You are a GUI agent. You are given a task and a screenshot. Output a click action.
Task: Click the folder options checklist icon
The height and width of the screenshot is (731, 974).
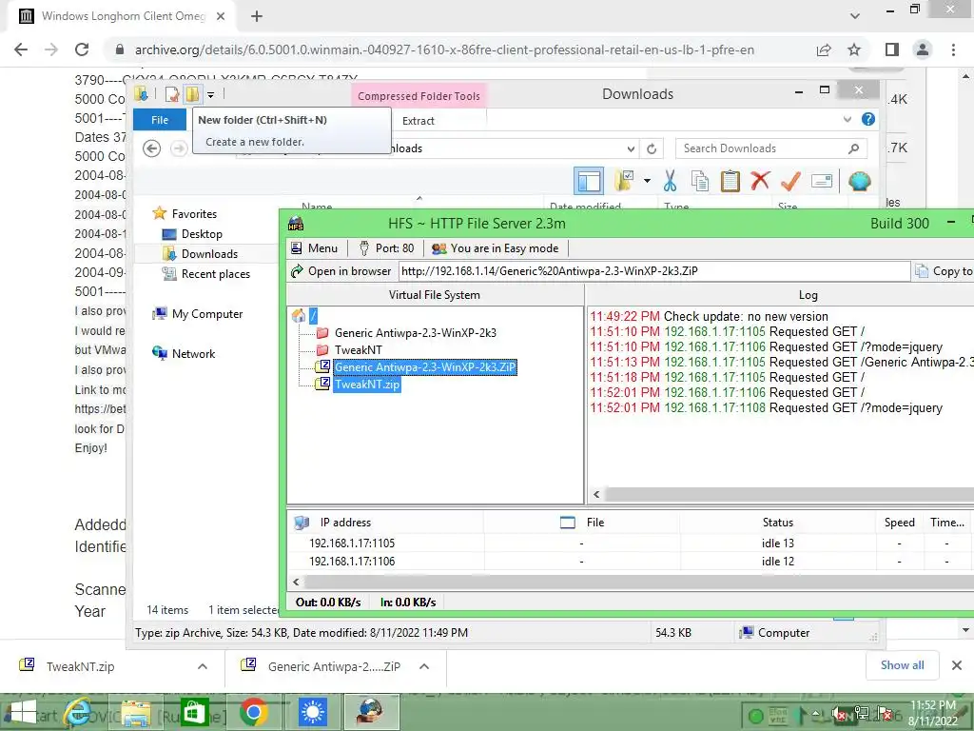click(x=623, y=181)
